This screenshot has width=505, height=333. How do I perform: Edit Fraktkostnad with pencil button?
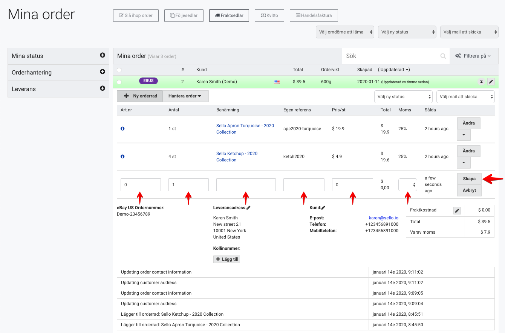[457, 211]
